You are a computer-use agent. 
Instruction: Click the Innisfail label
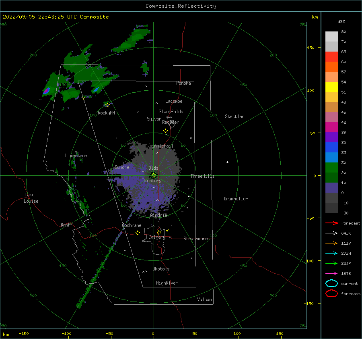pos(162,146)
